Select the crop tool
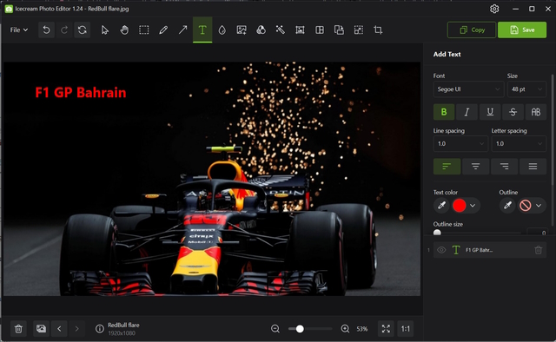 click(378, 30)
